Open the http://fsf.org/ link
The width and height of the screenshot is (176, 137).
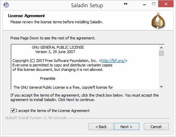(x=113, y=61)
